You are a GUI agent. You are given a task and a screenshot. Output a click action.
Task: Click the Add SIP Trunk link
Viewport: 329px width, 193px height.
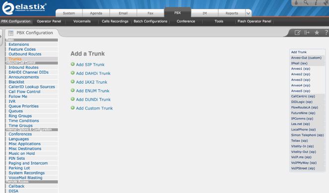(90, 64)
